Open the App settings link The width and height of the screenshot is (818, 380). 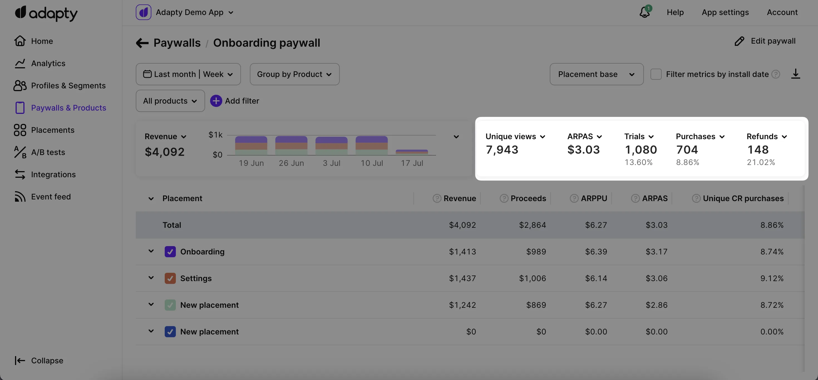pos(725,12)
